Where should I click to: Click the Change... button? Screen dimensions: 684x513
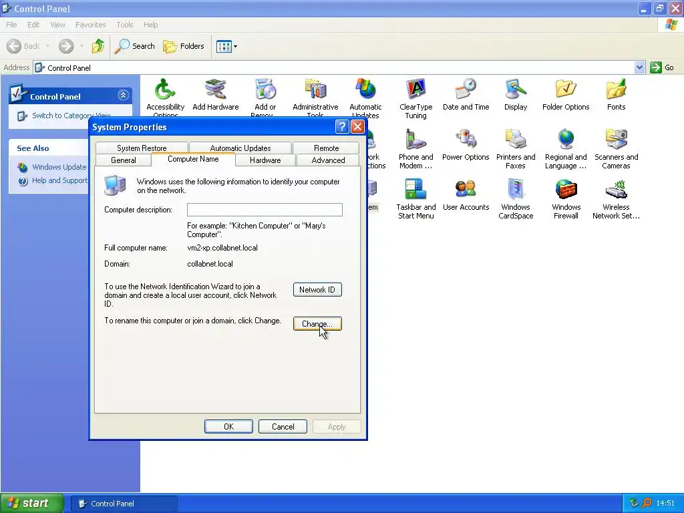click(317, 324)
